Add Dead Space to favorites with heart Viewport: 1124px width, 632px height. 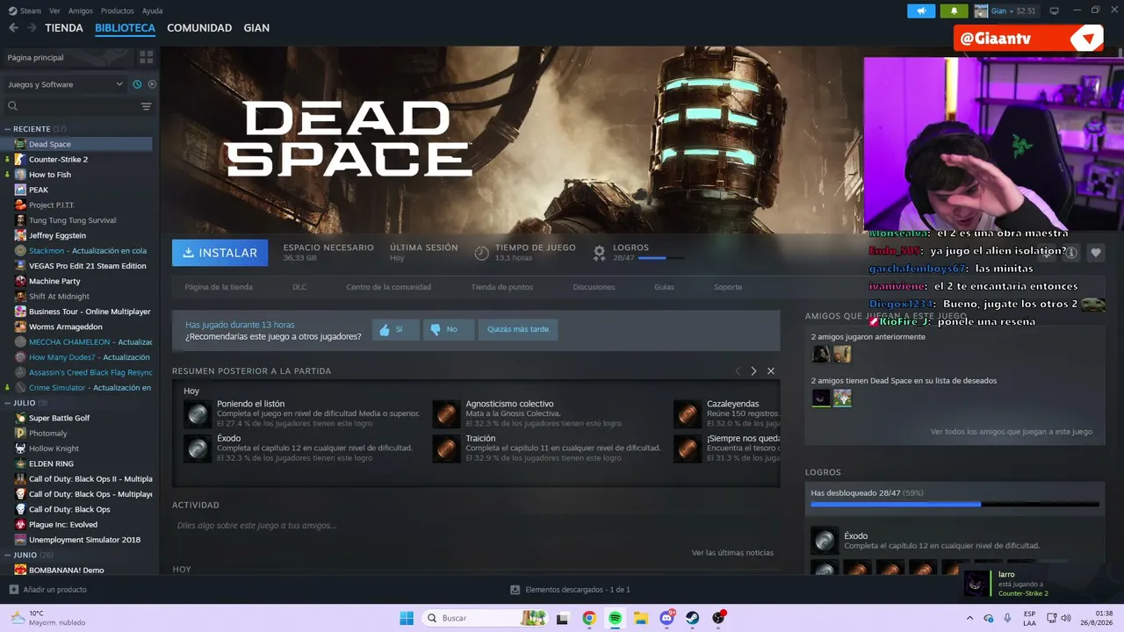click(1096, 253)
